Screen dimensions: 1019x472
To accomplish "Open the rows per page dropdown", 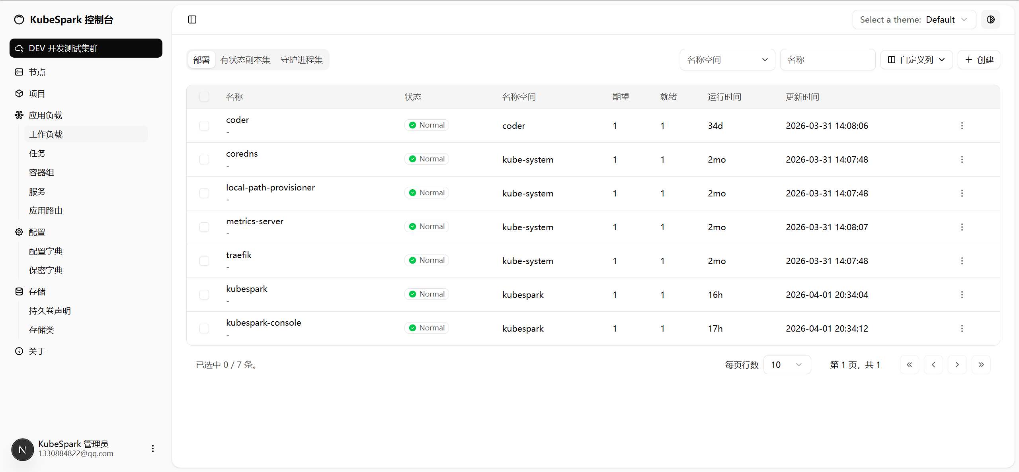I will point(787,365).
